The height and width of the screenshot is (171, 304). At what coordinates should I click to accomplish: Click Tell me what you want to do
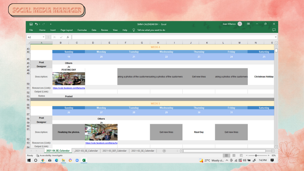151,30
